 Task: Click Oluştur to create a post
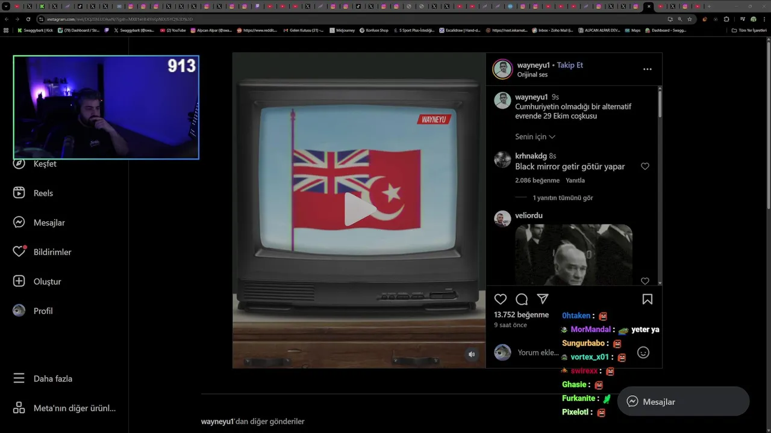[x=37, y=281]
